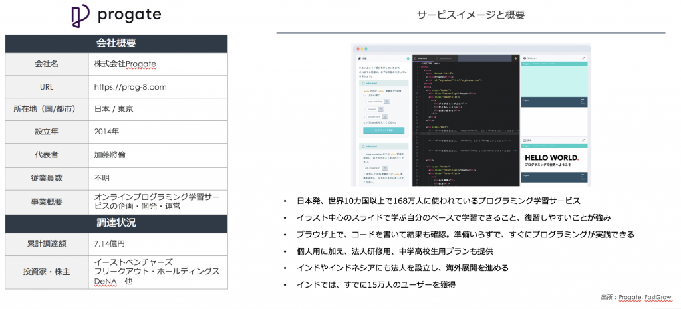
Task: Click the オンラインプログラミング学習サービス description
Action: click(x=157, y=202)
